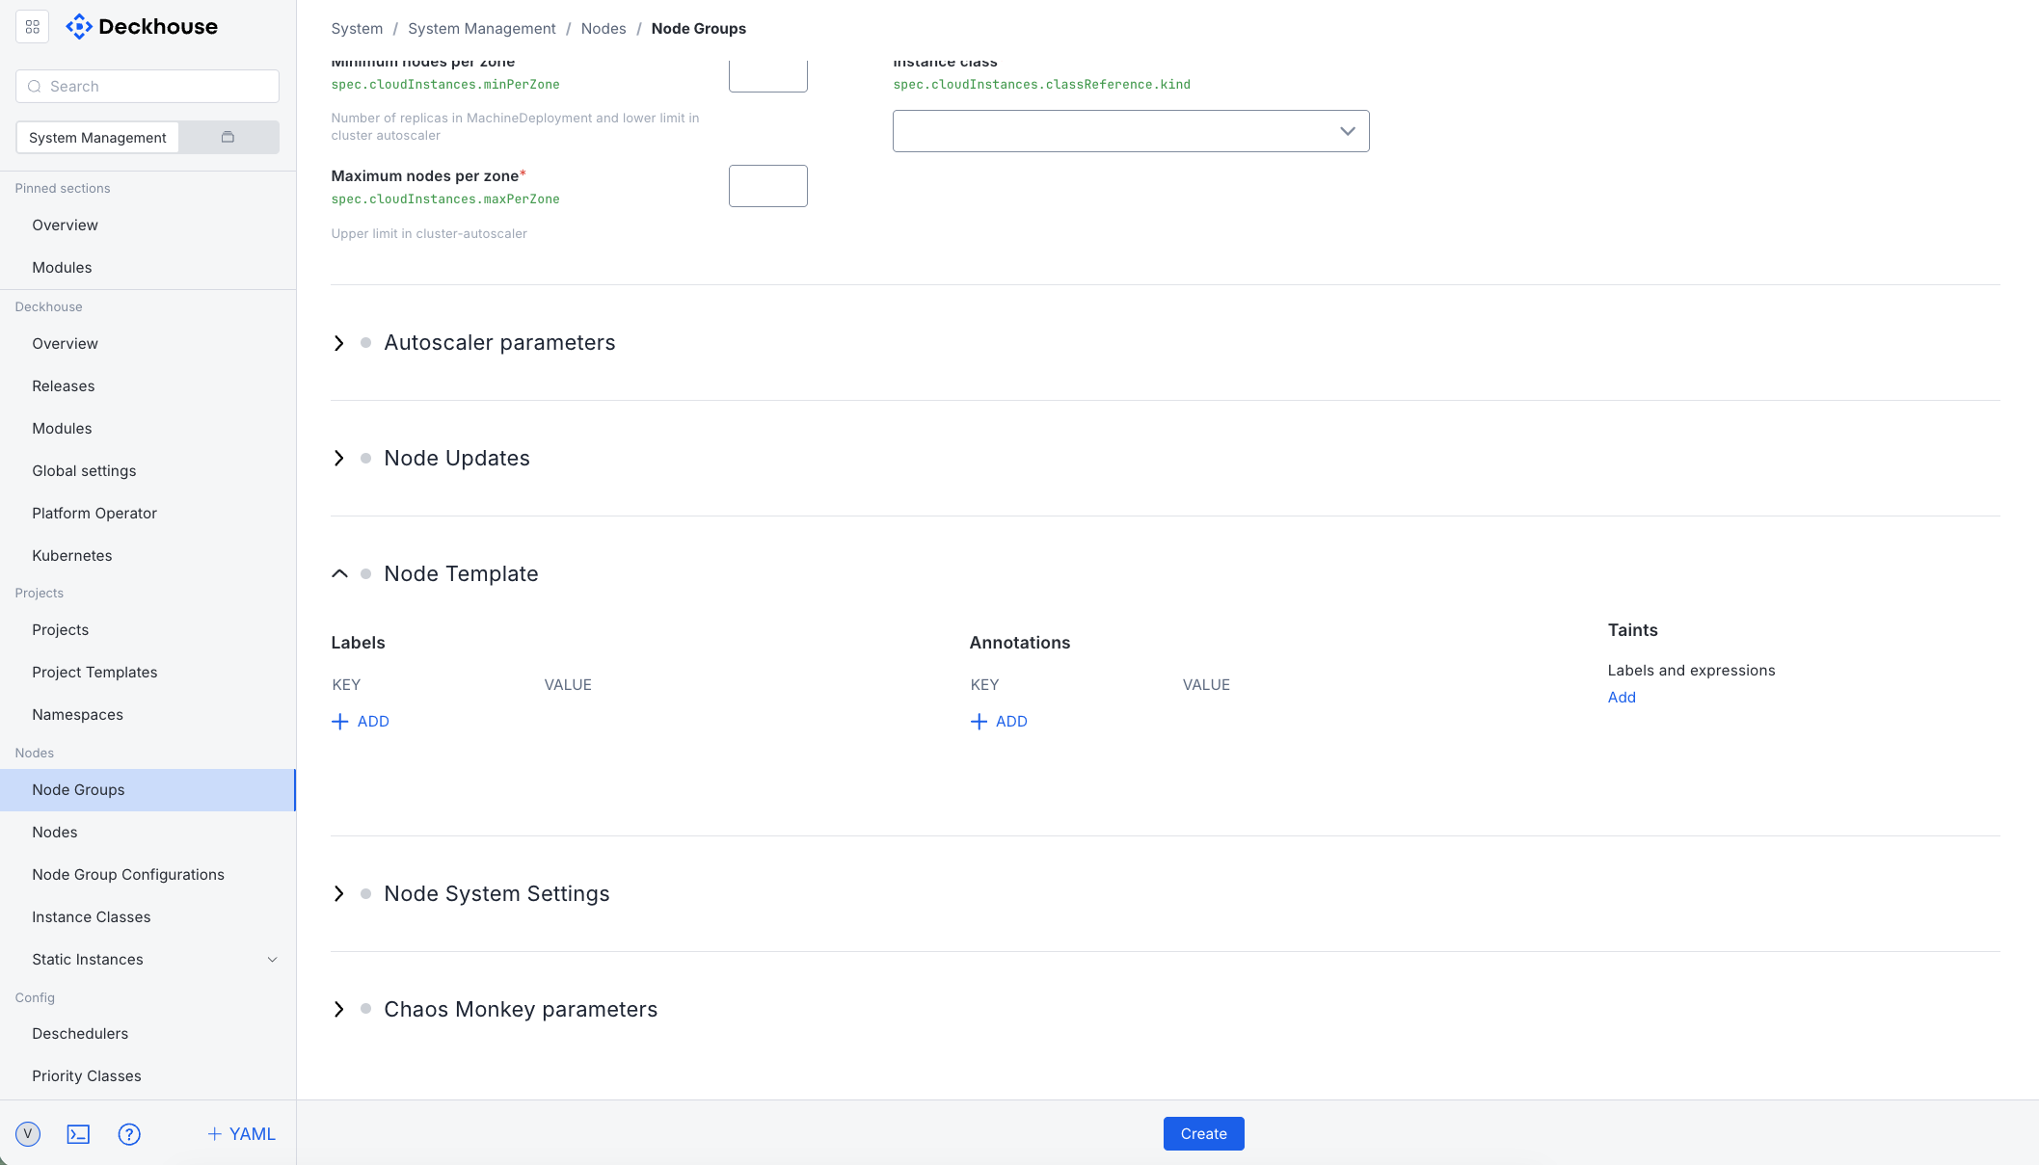Expand Chaos Monkey parameters section
Viewport: 2039px width, 1165px height.
coord(339,1010)
